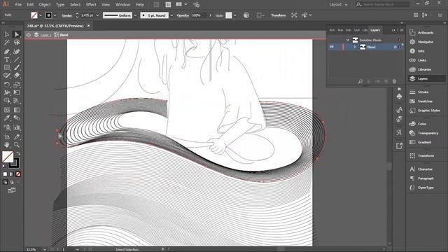
Task: Select the Shape Builder tool
Action: (x=7, y=101)
